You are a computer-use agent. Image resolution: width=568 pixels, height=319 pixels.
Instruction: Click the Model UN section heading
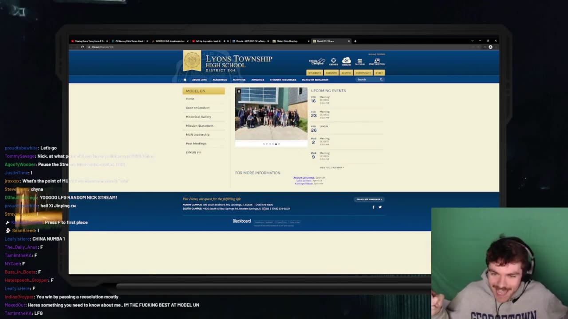click(204, 91)
